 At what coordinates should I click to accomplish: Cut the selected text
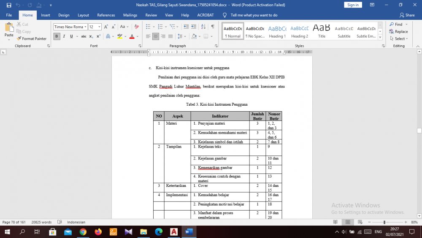[22, 24]
